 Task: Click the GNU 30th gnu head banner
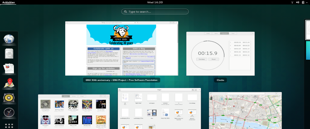[x=121, y=35]
